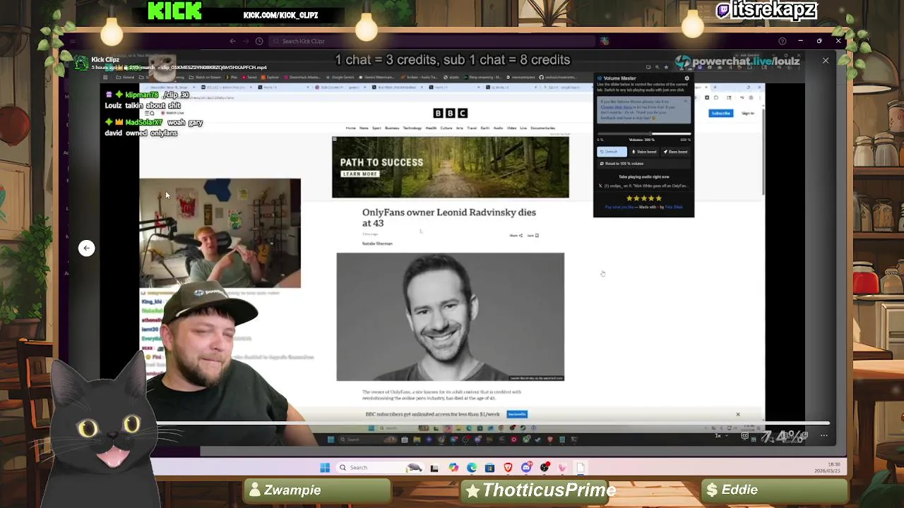904x508 pixels.
Task: Click the taskbar Search box
Action: 379,468
